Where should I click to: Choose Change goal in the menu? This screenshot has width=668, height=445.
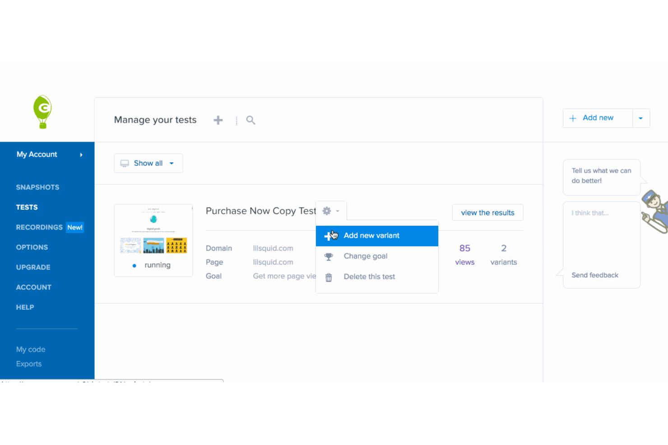(x=377, y=256)
